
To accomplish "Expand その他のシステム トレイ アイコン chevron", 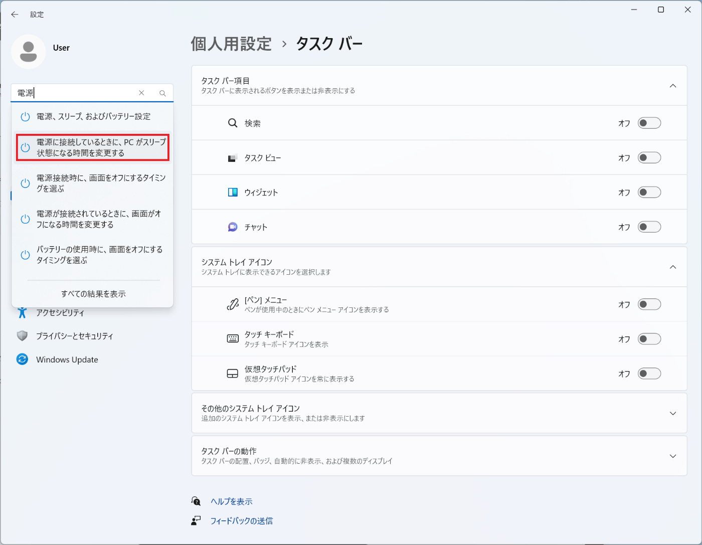I will [673, 414].
